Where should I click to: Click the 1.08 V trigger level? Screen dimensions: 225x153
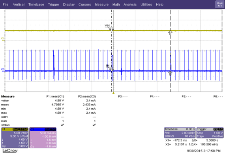coord(218,133)
